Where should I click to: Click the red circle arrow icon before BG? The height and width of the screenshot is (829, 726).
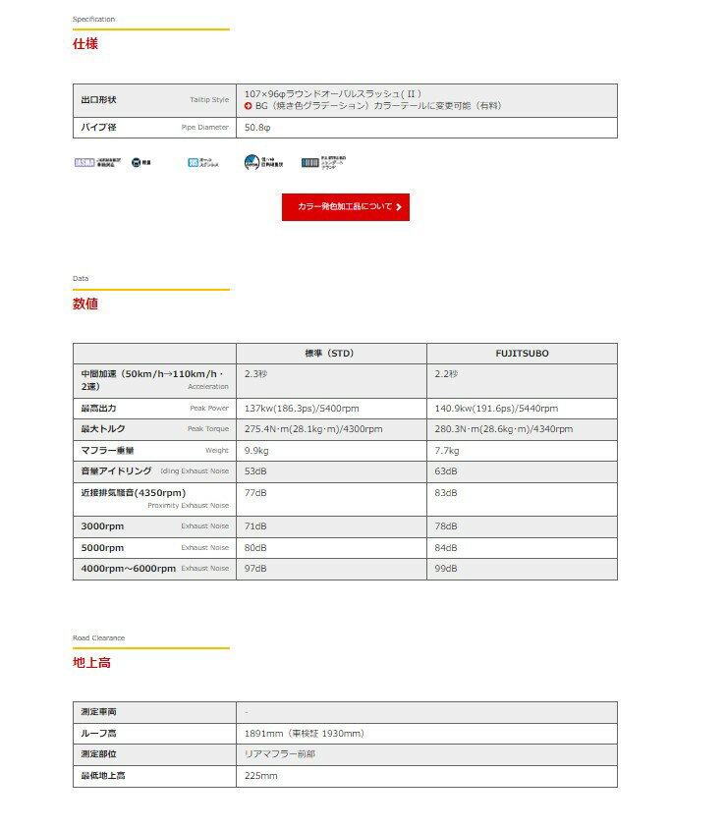249,105
